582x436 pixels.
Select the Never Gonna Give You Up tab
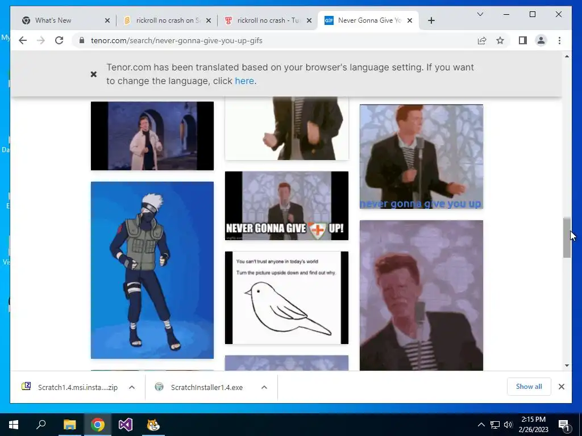[368, 20]
